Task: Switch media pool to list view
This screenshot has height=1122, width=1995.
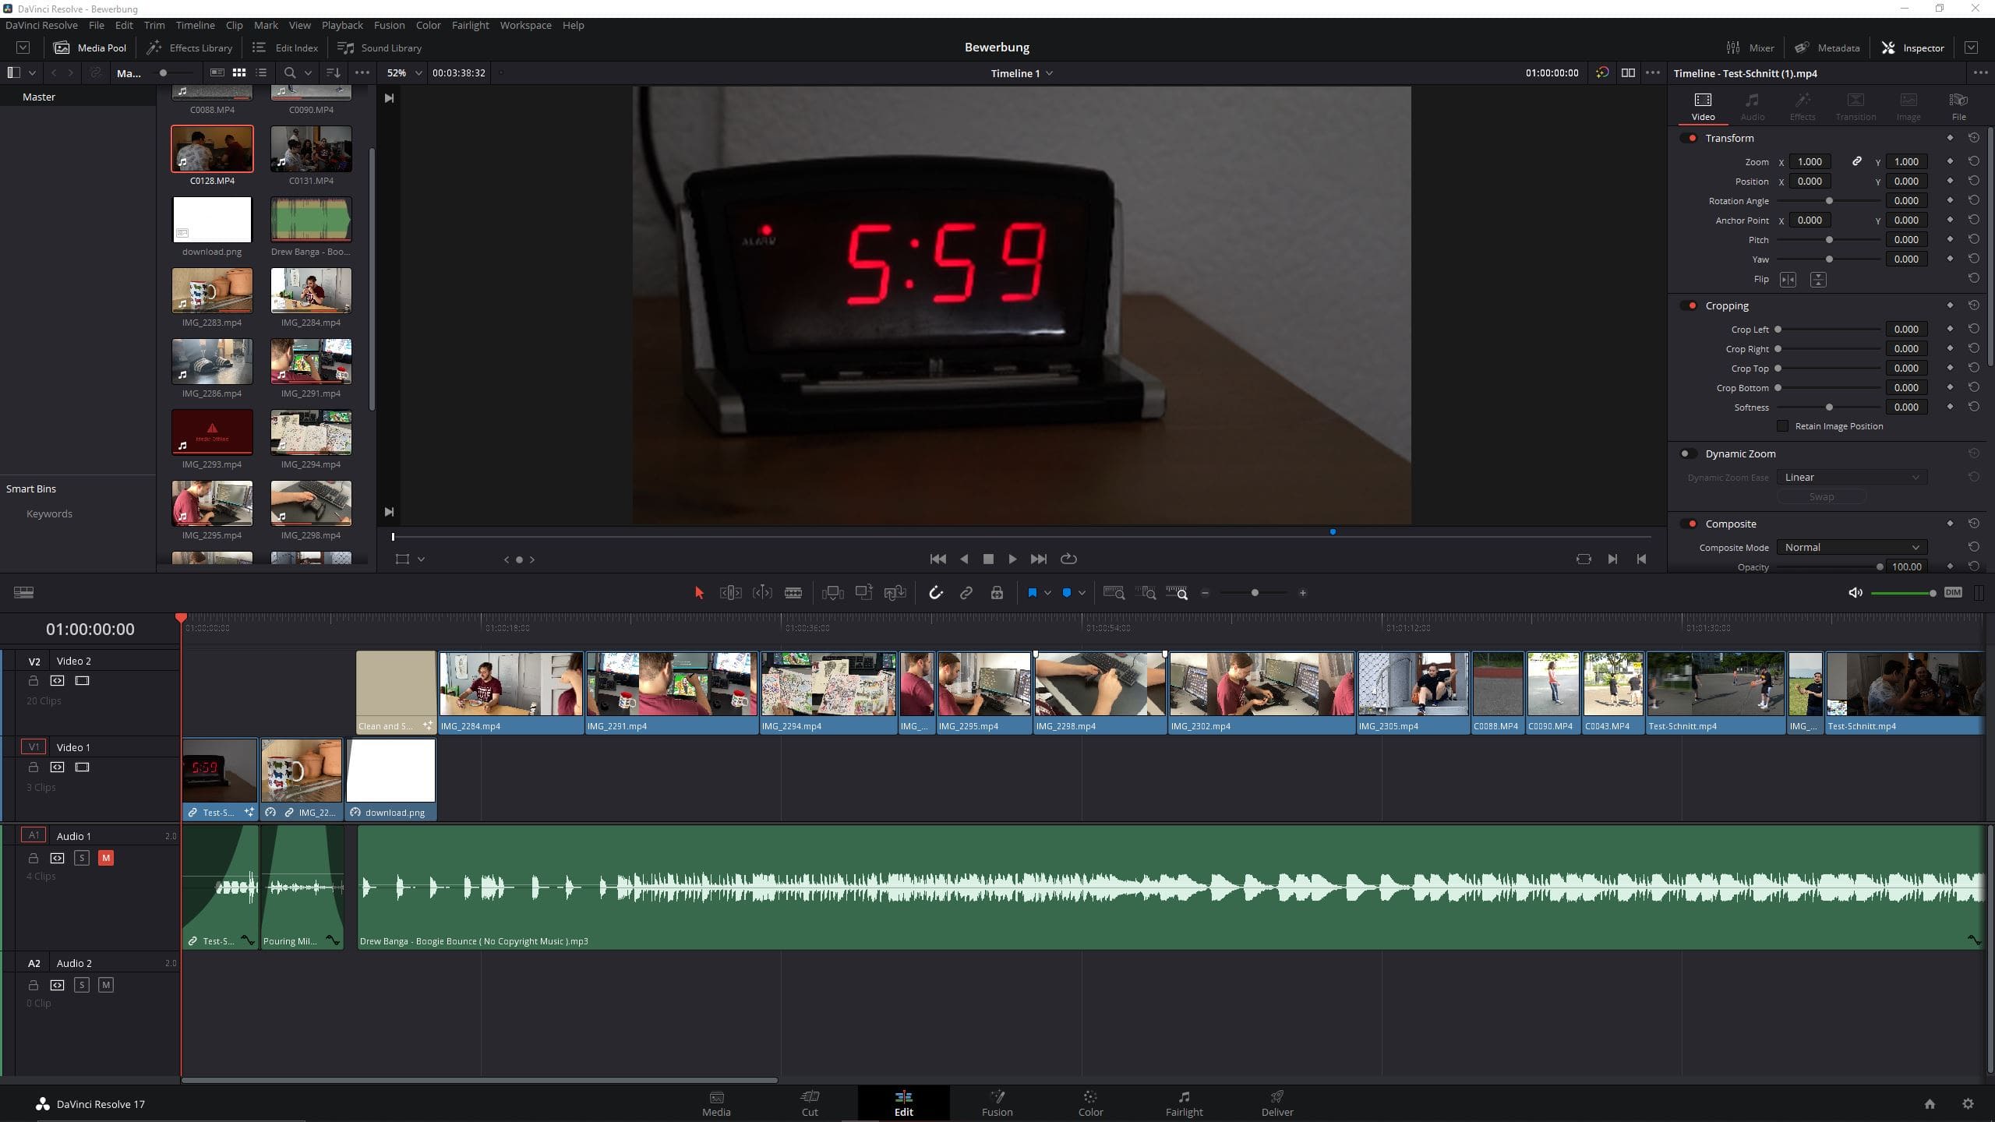Action: (261, 72)
